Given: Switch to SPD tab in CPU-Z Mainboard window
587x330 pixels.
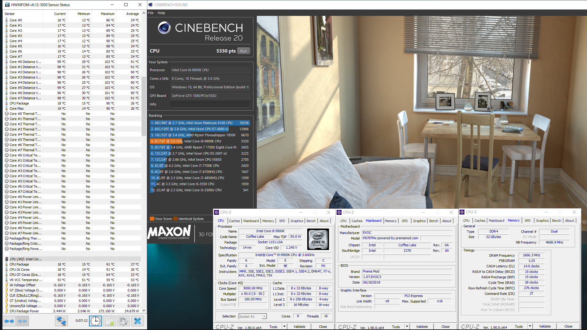Looking at the screenshot, I should (x=404, y=221).
